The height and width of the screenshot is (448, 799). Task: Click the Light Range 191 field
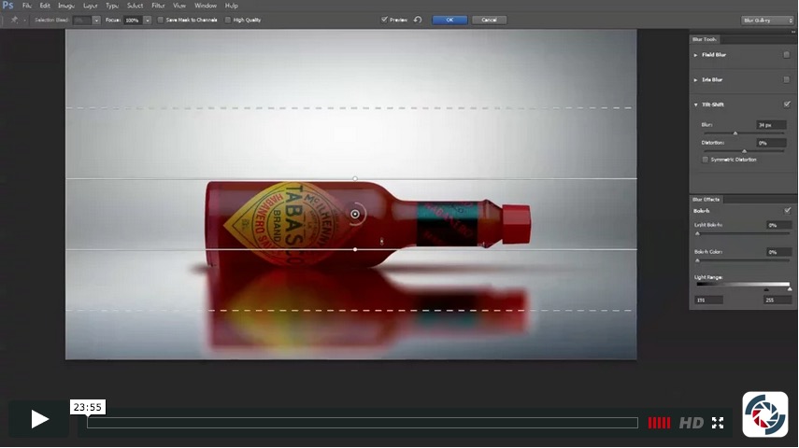coord(708,301)
